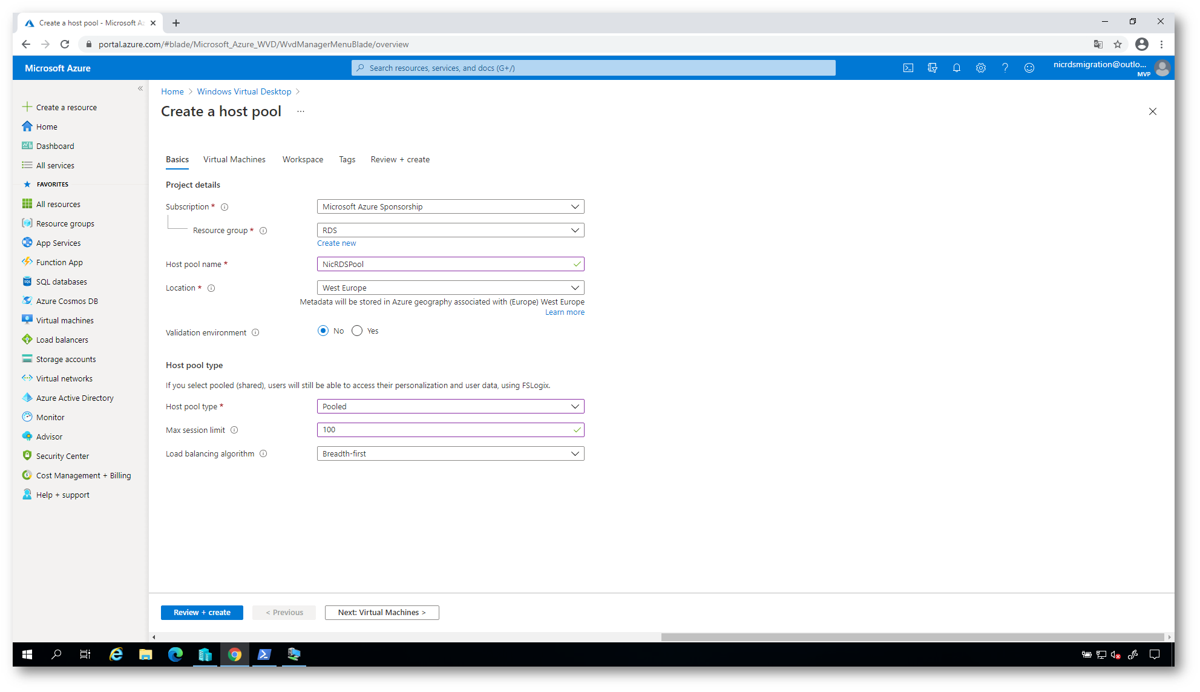
Task: Click the account avatar picture
Action: coord(1162,68)
